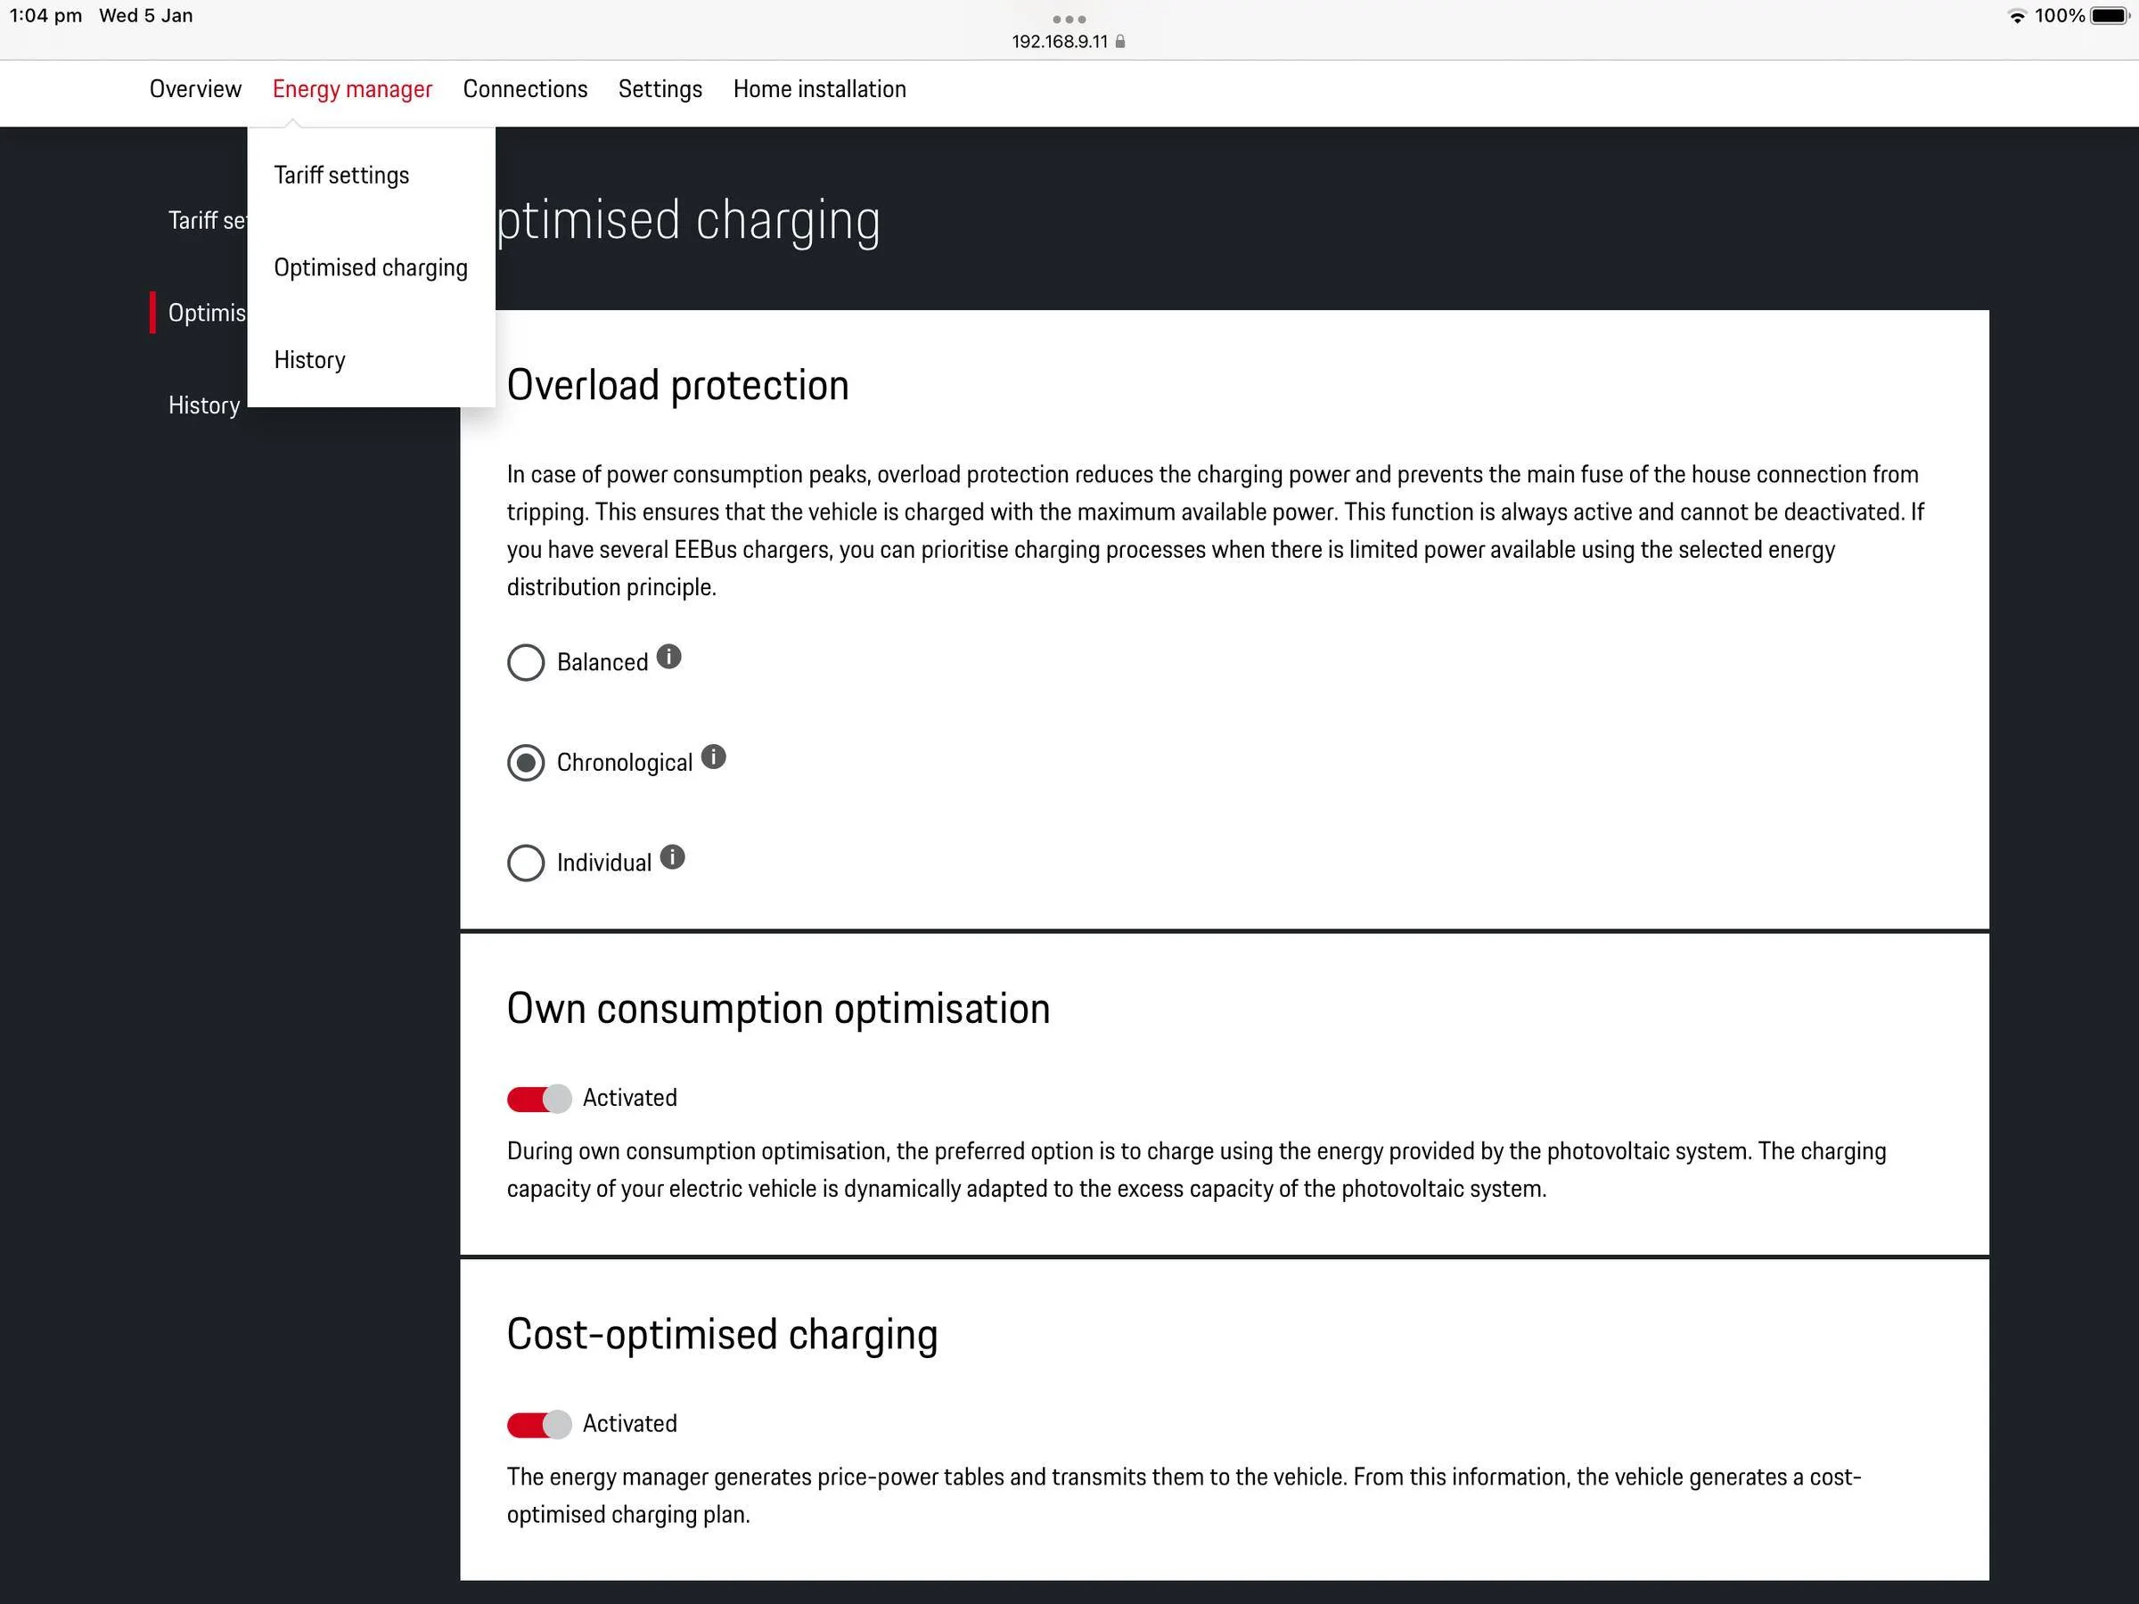2139x1604 pixels.
Task: Click the info icon next to Individual
Action: click(672, 856)
